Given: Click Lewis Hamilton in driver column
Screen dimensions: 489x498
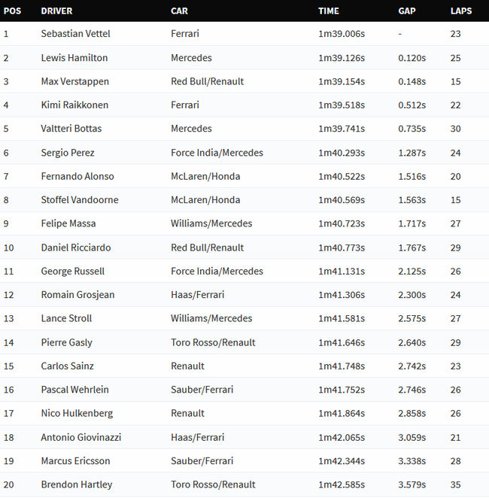Looking at the screenshot, I should coord(74,58).
